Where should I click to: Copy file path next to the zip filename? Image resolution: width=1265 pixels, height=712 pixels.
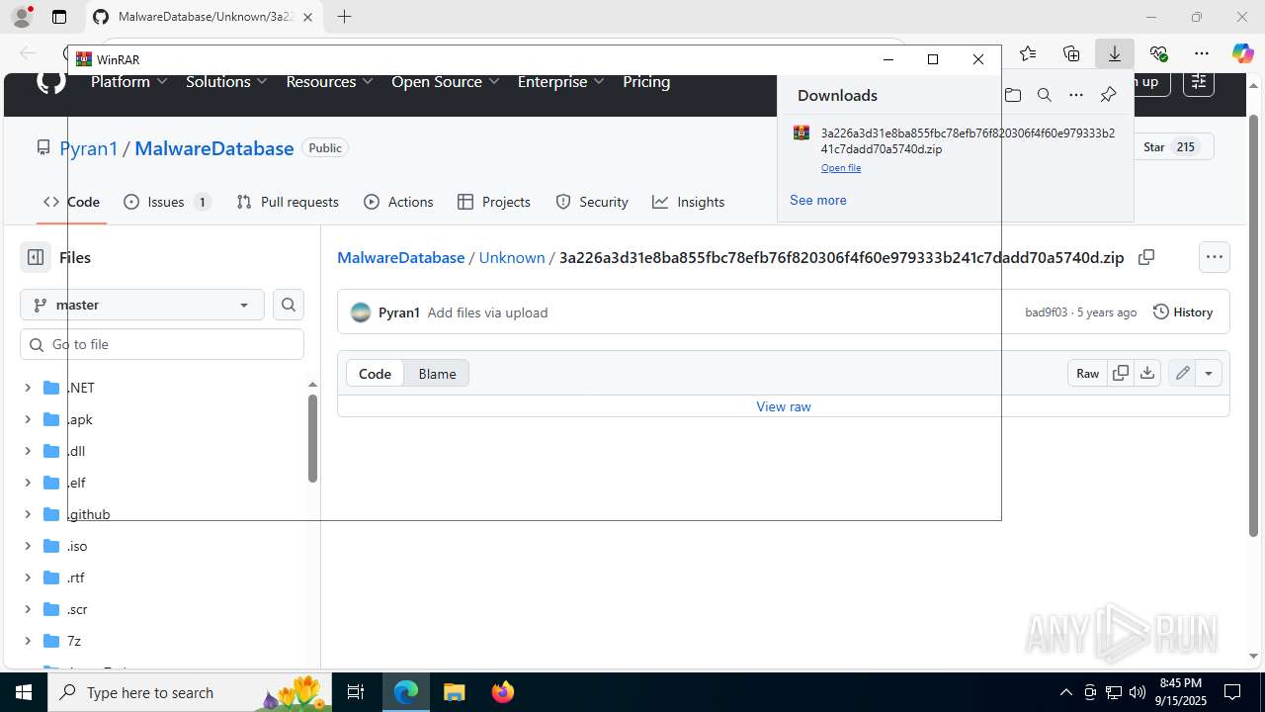pos(1146,257)
